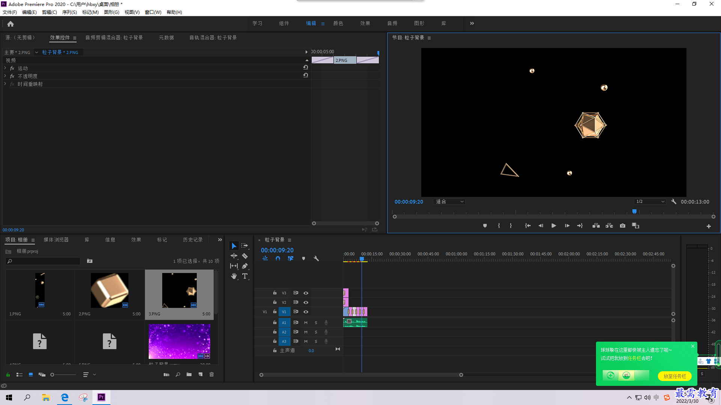721x405 pixels.
Task: Click New Item icon in project panel
Action: (x=201, y=375)
